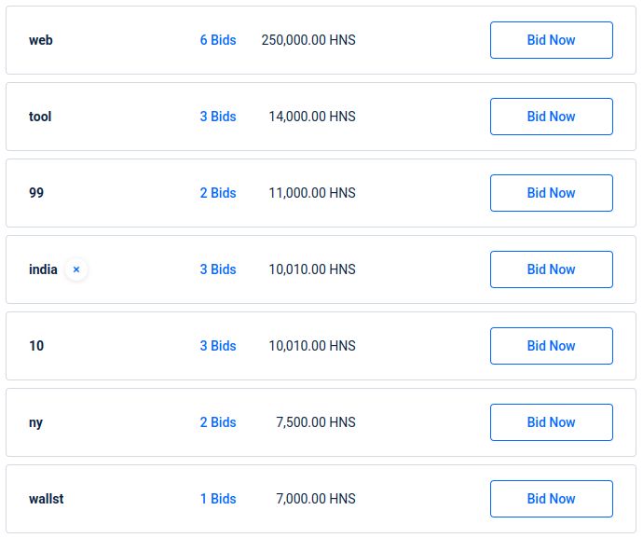Select the web domain name
This screenshot has height=538, width=643.
(x=41, y=40)
